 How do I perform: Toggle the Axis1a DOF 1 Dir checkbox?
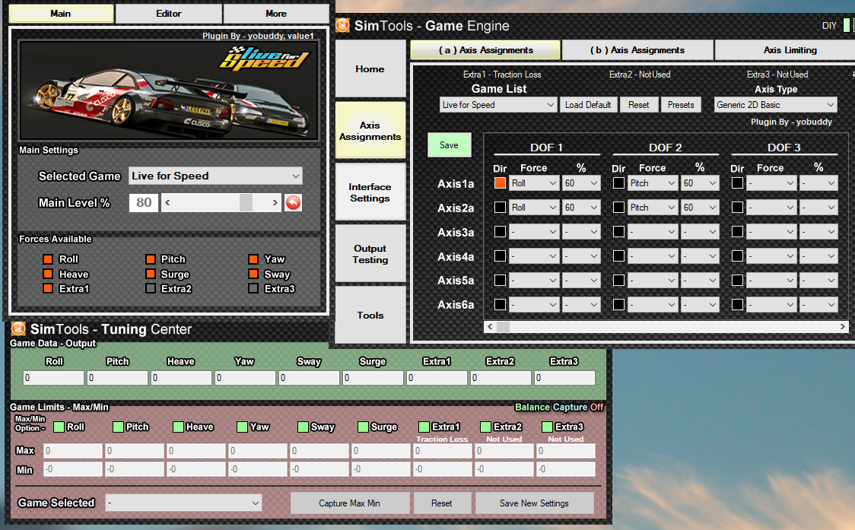coord(500,183)
